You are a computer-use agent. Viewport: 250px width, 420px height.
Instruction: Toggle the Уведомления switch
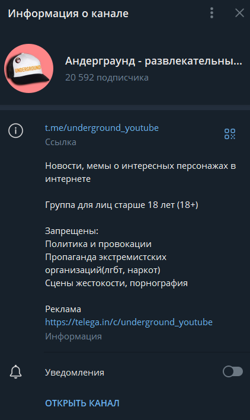click(233, 372)
